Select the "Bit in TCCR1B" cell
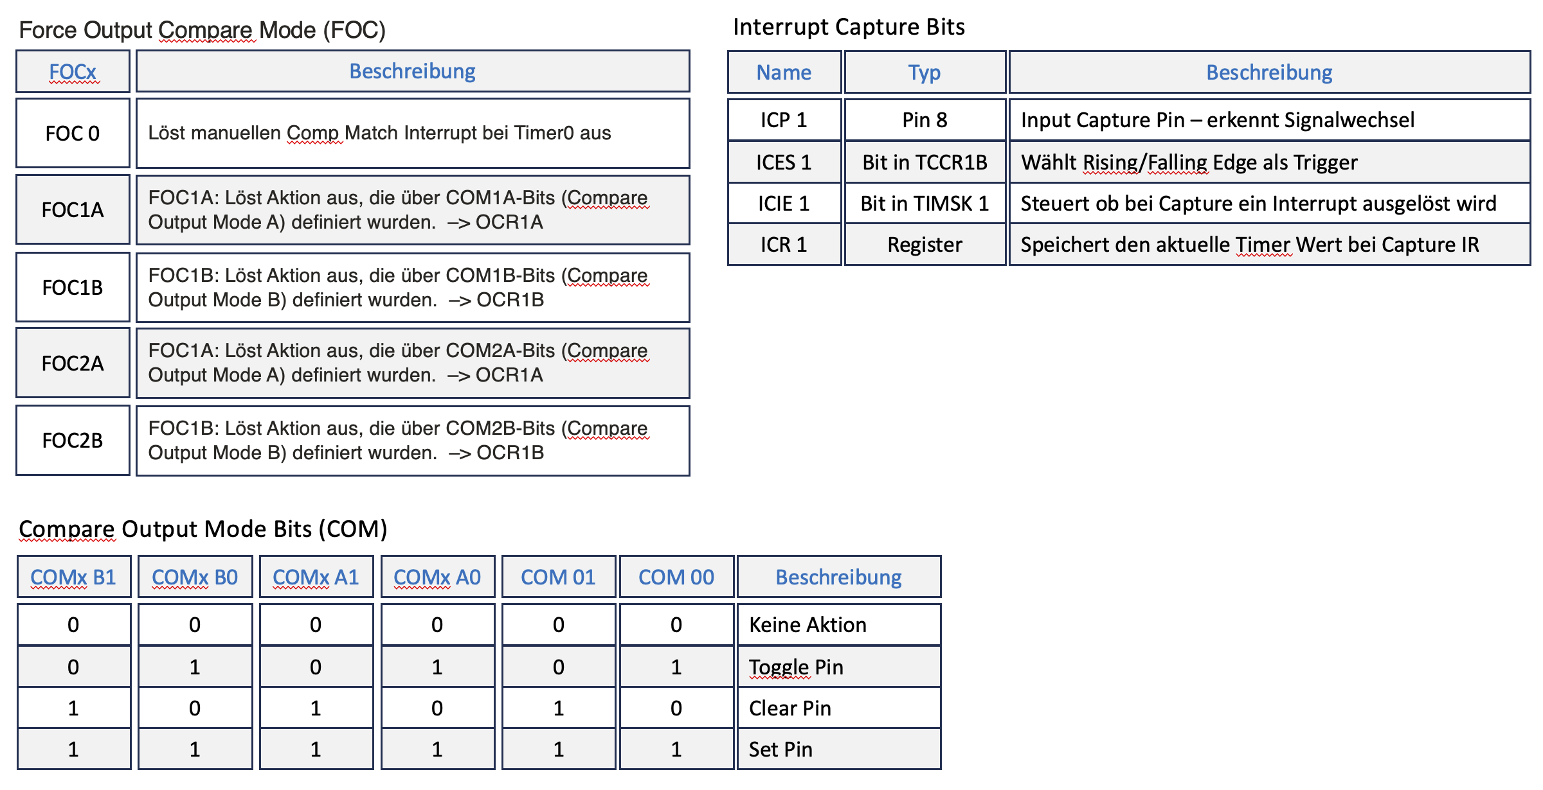This screenshot has width=1543, height=790. coord(925,162)
